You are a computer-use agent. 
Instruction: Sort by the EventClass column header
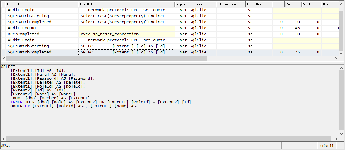[42, 4]
